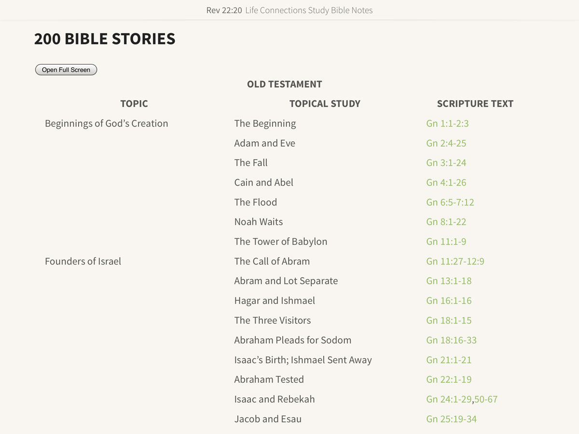Open the Cain and Abel passage Gn 4:1-26
The image size is (579, 434).
[446, 182]
